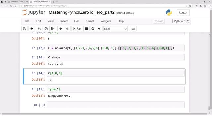The height and width of the screenshot is (119, 212).
Task: Click the Jupyter logo
Action: click(34, 12)
